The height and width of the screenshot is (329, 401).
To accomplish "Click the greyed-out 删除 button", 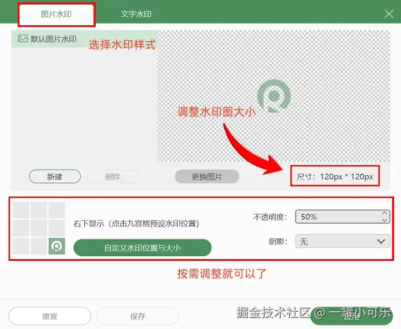I will pyautogui.click(x=113, y=177).
